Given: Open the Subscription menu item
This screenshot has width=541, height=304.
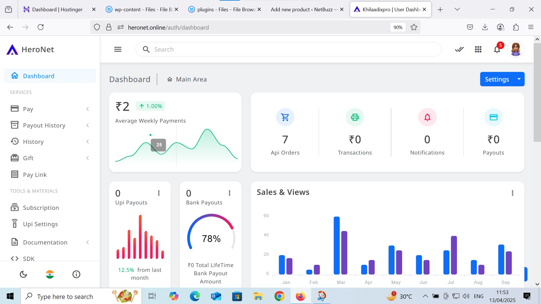Looking at the screenshot, I should [41, 208].
